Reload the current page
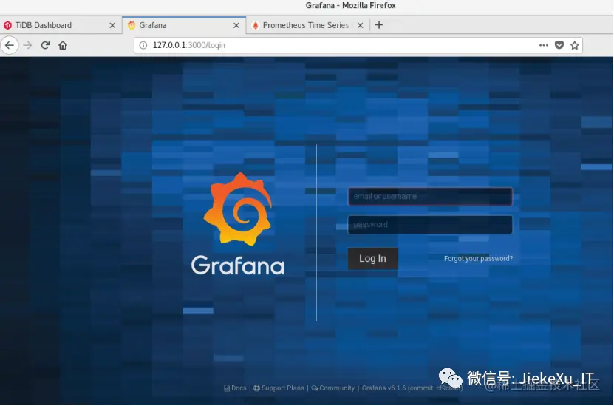Screen dimensions: 614x406 (45, 45)
